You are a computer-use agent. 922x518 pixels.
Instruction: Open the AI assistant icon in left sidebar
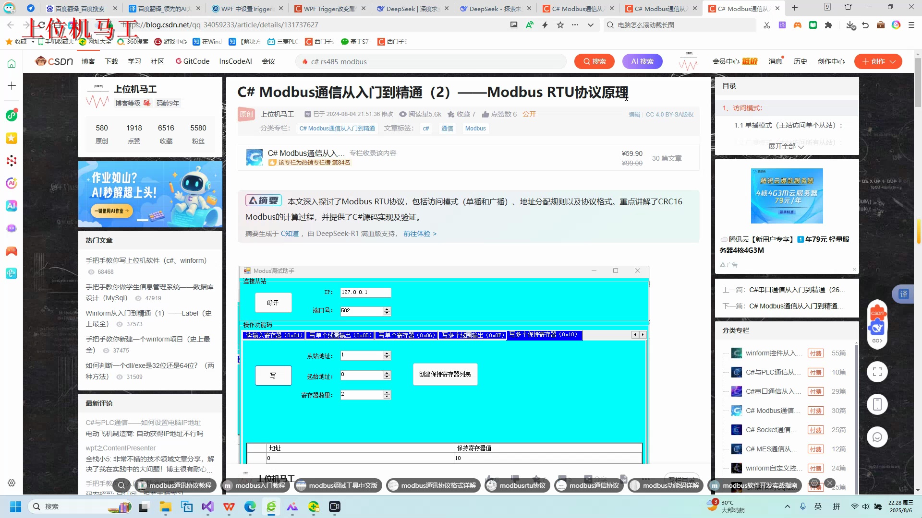pos(12,183)
